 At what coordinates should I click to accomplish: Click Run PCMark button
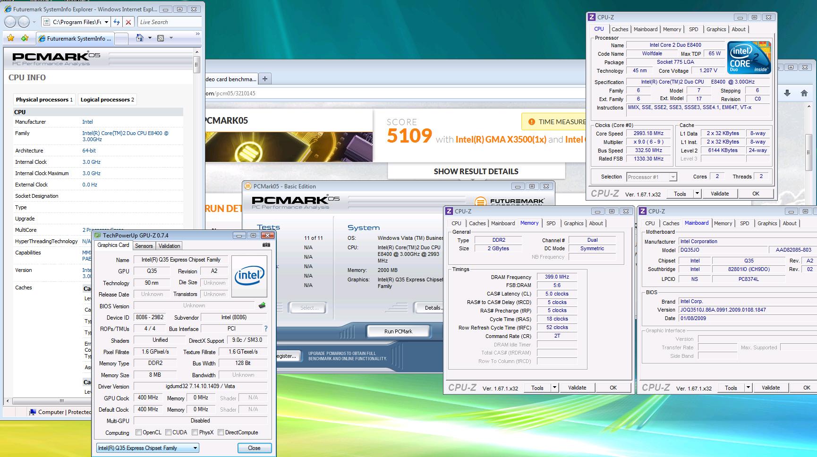[398, 331]
